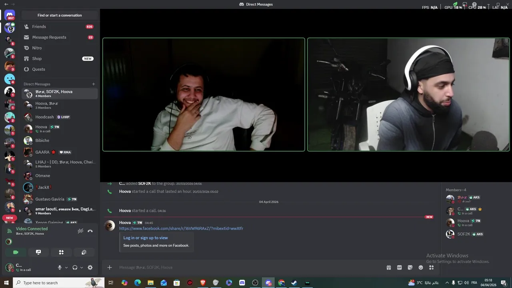Viewport: 512px width, 288px height.
Task: Click the Help icon in title bar
Action: 474,4
